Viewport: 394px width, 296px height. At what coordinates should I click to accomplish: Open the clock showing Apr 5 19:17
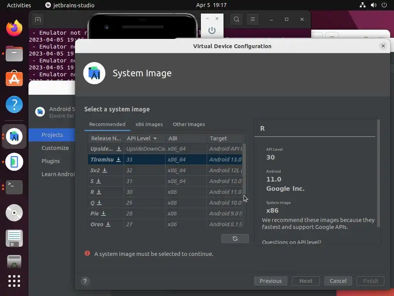click(x=211, y=5)
